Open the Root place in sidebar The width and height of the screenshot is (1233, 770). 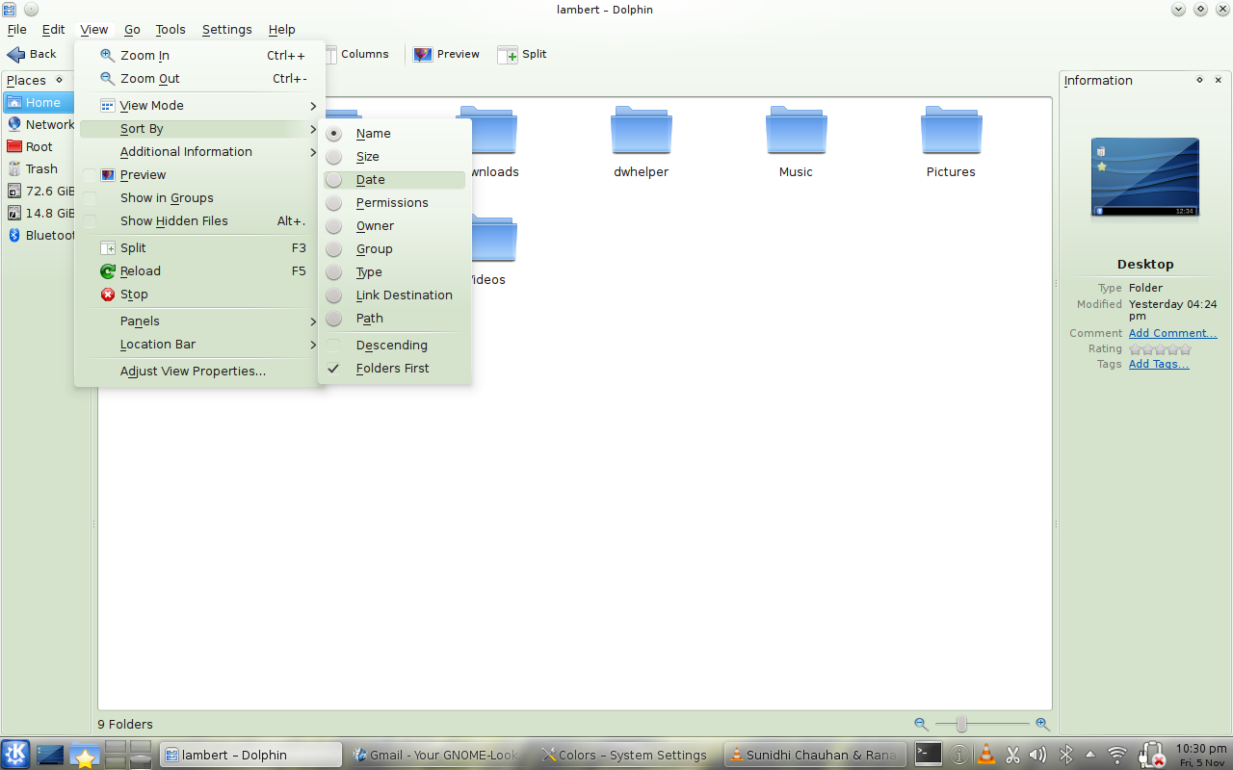click(x=39, y=146)
